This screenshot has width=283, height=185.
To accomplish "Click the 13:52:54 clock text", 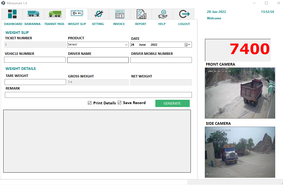I will pyautogui.click(x=267, y=12).
